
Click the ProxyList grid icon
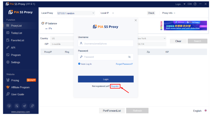(8, 26)
